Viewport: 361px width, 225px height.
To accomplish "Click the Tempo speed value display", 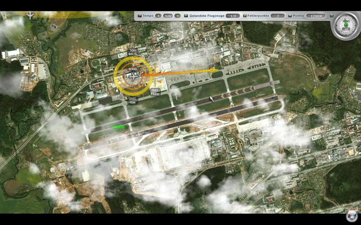I will (x=168, y=16).
